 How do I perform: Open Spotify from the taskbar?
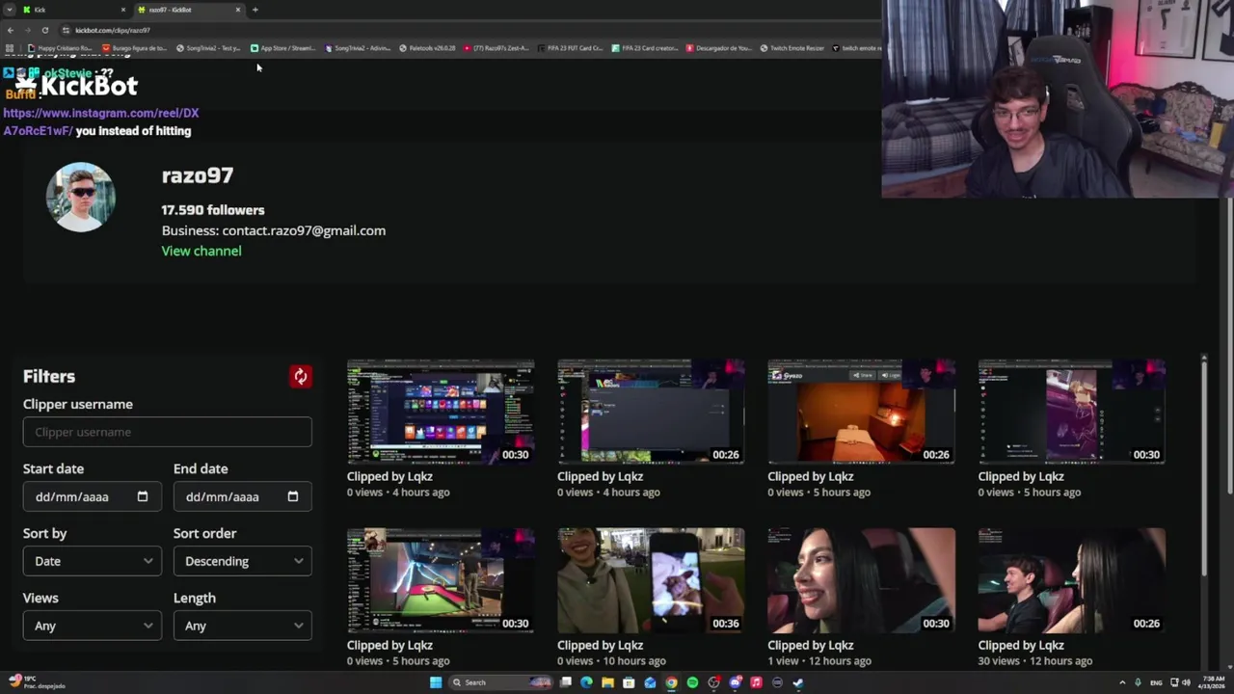tap(692, 682)
